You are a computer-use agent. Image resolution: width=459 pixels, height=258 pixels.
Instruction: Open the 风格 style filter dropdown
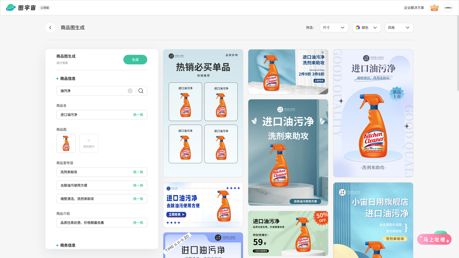click(x=399, y=28)
